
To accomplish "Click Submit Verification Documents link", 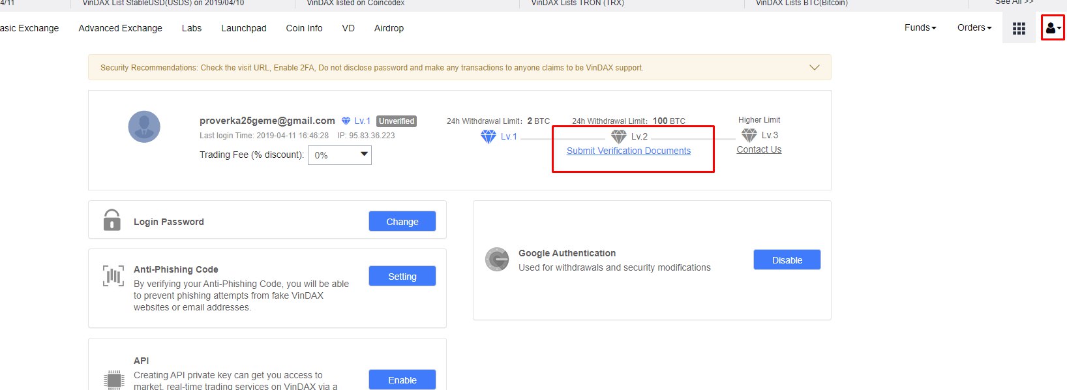I will pos(629,151).
